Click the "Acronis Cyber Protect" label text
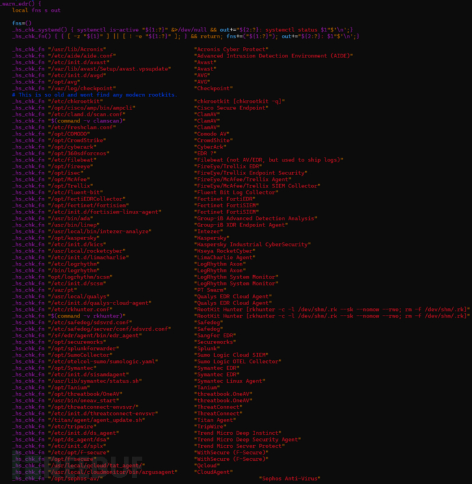The image size is (472, 484). click(x=231, y=49)
